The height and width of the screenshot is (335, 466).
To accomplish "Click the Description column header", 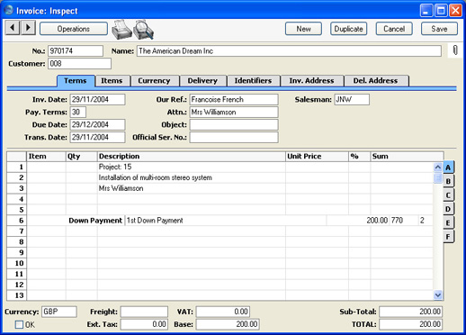I will 192,157.
